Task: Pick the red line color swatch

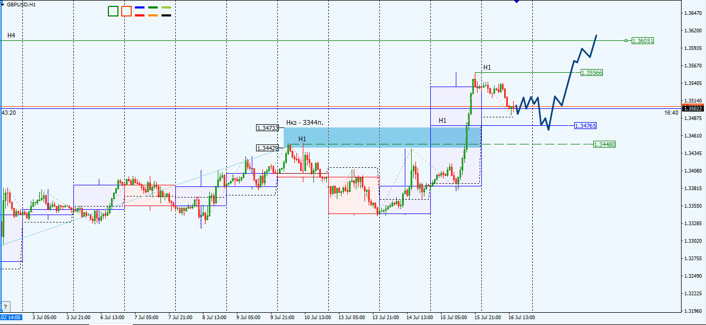Action: [140, 15]
